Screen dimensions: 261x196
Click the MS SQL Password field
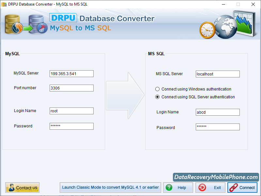[217, 127]
